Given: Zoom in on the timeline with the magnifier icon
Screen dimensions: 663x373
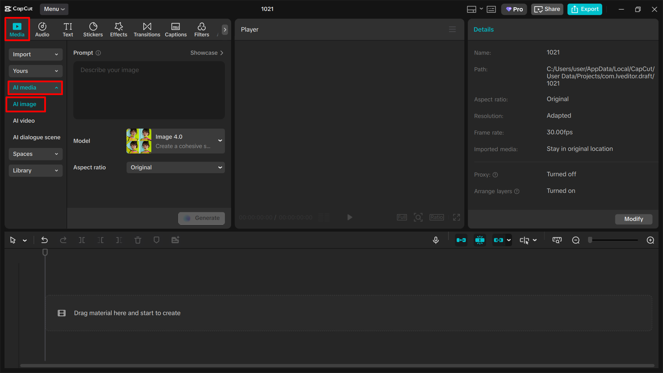Looking at the screenshot, I should click(651, 240).
